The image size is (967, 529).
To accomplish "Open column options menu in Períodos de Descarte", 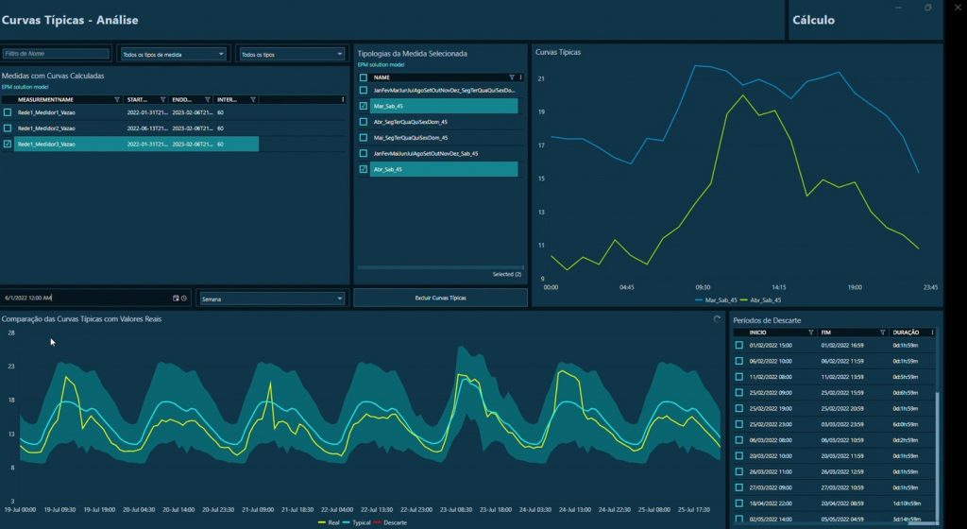I will click(x=933, y=333).
